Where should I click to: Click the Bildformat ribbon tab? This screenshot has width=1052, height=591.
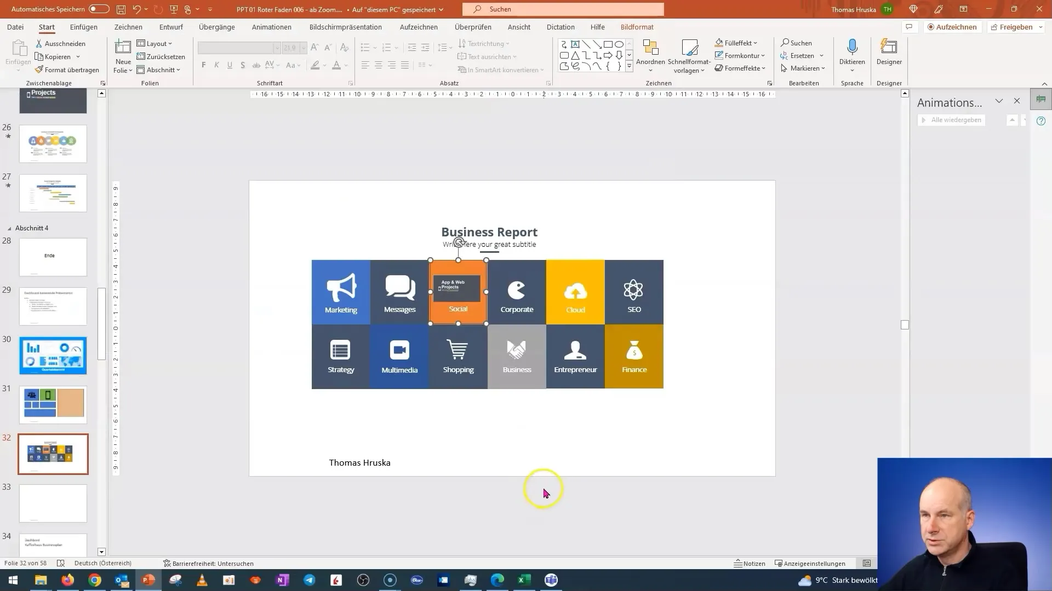click(637, 27)
